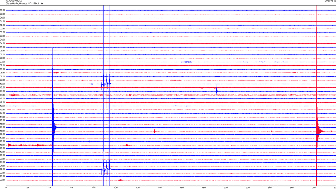336x189 pixels.
Task: Select the 20:30 row label
Action: point(2,159)
